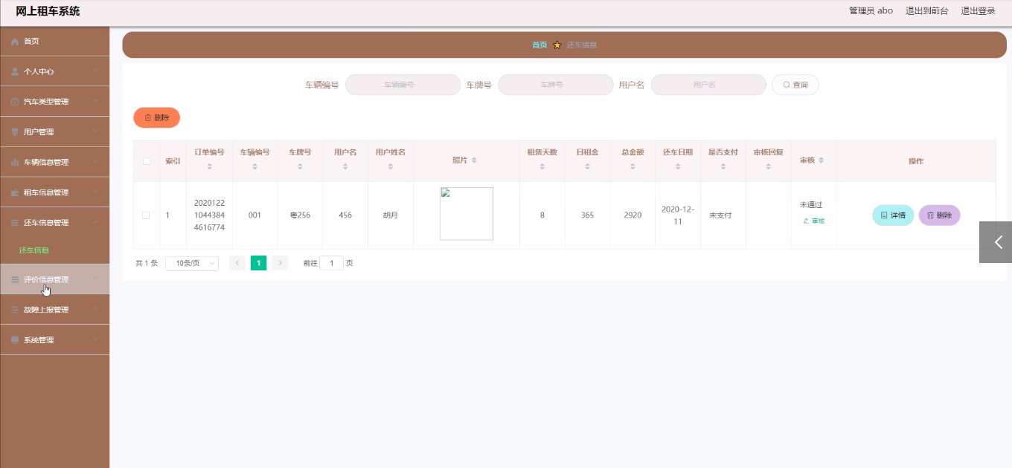
Task: Click the sort arrows under 还车日期 header
Action: point(678,166)
